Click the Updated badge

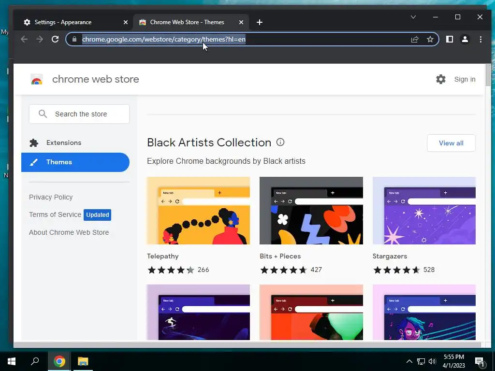(x=97, y=215)
